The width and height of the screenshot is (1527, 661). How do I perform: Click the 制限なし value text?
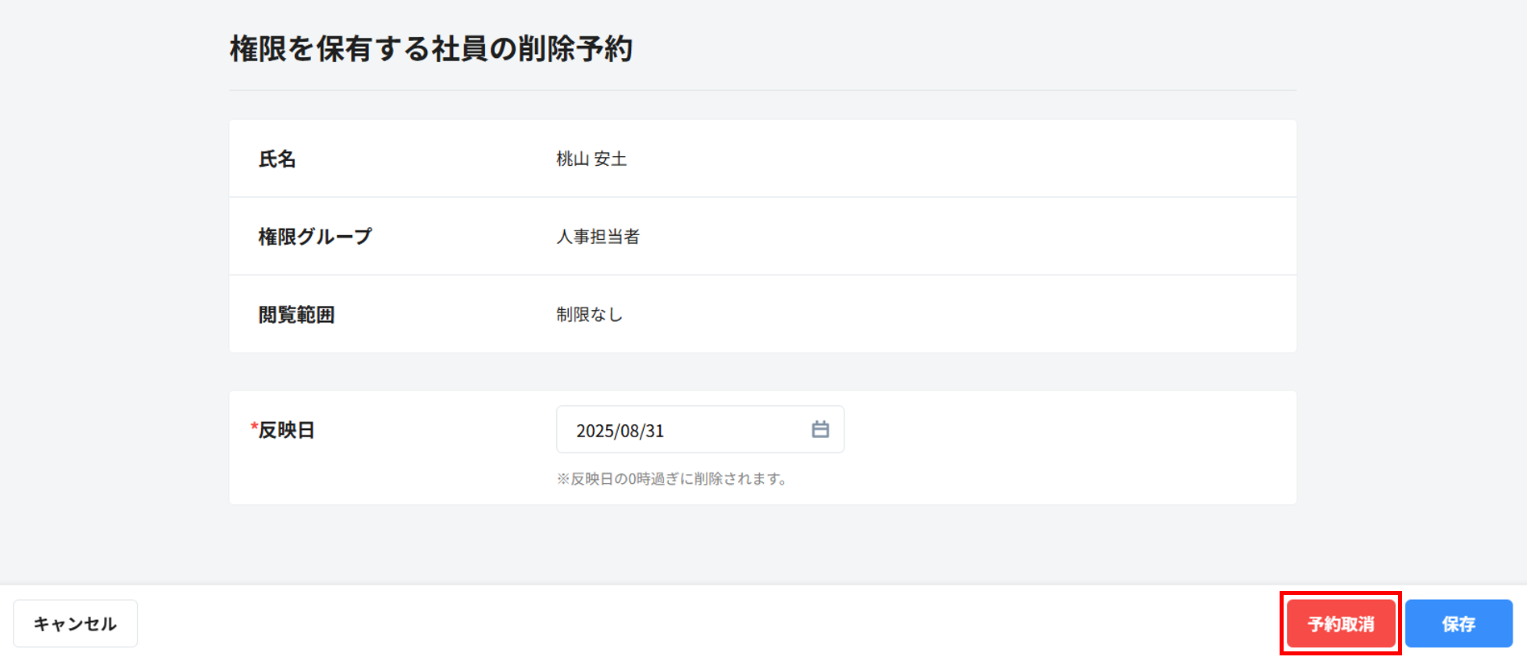pyautogui.click(x=589, y=315)
